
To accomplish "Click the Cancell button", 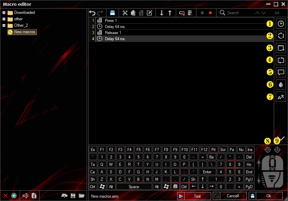I will tap(230, 196).
